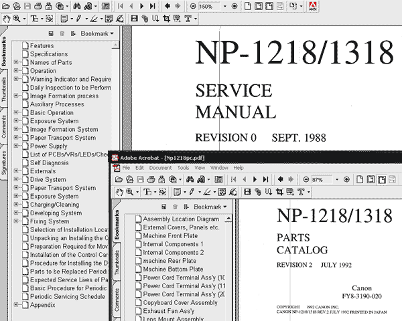Screen dimensions: 402x321
Task: Click the 150% zoom input field
Action: (x=210, y=6)
